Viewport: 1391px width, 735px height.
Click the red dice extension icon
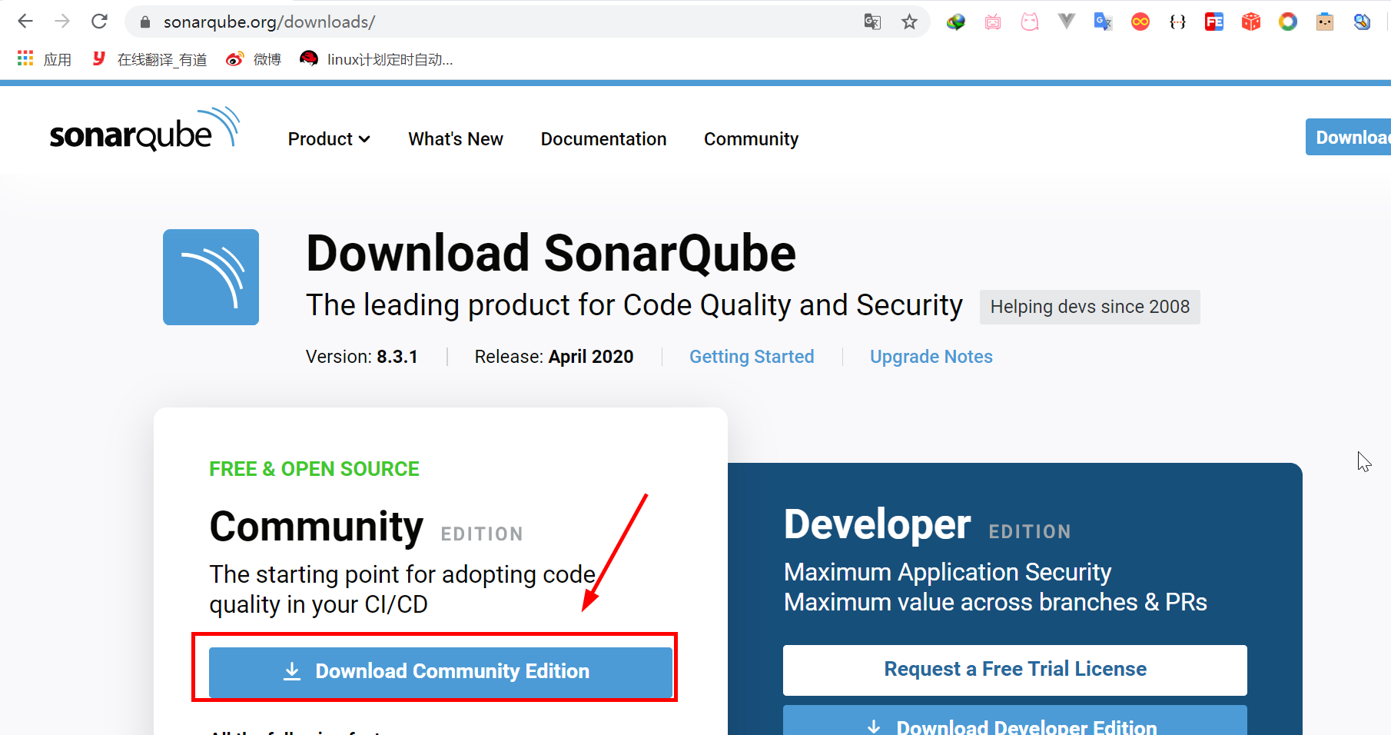1251,22
